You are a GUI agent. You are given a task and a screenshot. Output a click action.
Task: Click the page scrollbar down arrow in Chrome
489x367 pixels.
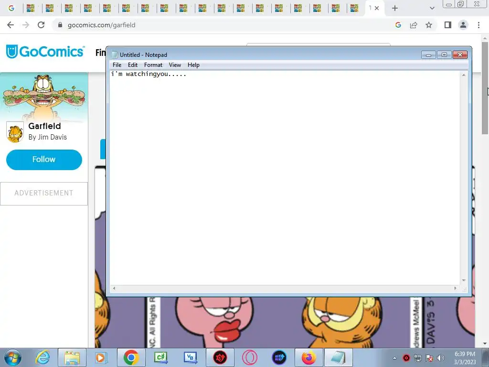[485, 344]
